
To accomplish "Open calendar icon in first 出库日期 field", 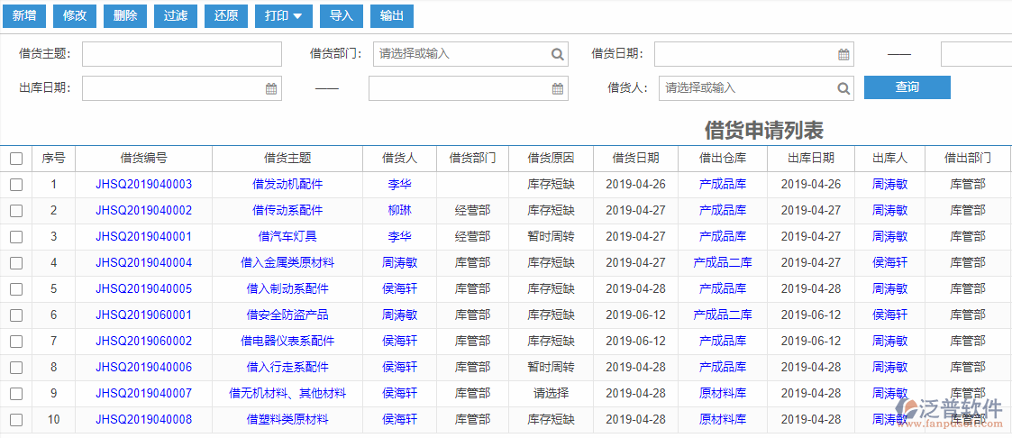I will [271, 89].
